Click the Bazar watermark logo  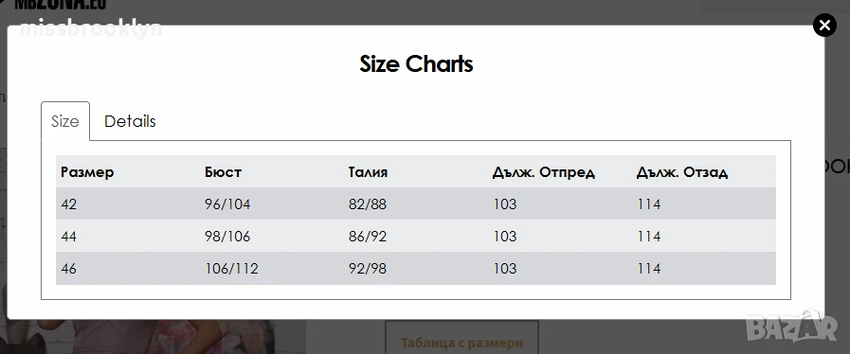pos(792,327)
